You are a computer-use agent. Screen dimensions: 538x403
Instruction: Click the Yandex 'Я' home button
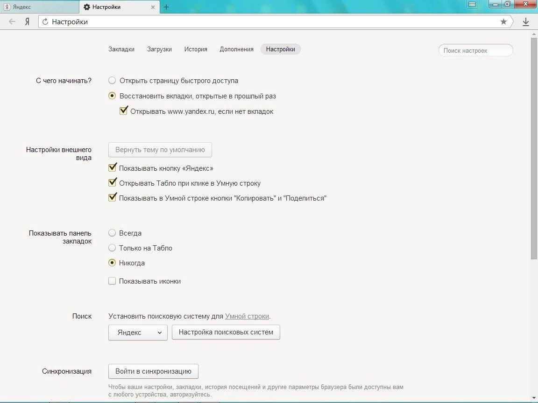tap(28, 22)
